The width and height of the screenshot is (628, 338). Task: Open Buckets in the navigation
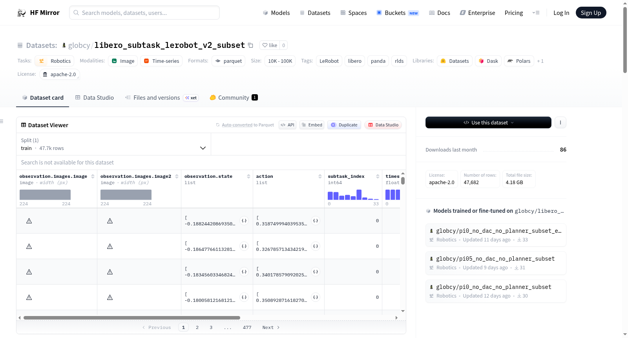coord(398,13)
